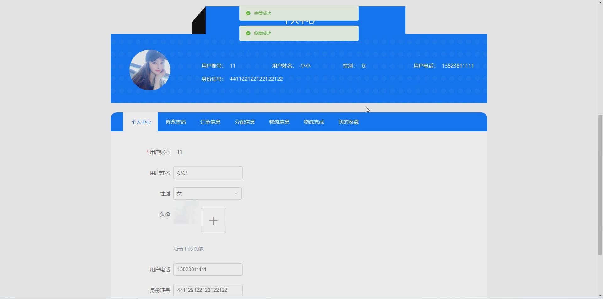The width and height of the screenshot is (603, 299).
Task: Click the dropdown chevron beside 女
Action: 236,193
